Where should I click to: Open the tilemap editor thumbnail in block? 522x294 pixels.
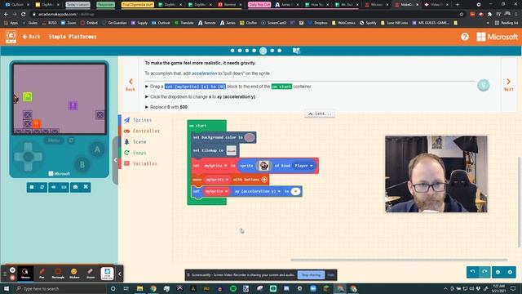point(231,150)
